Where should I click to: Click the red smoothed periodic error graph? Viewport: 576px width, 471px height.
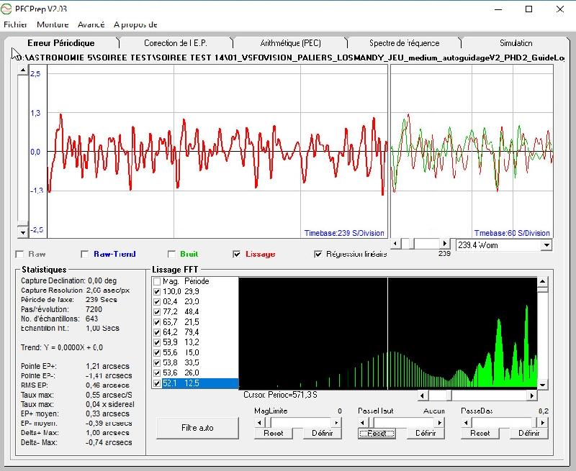(217, 152)
